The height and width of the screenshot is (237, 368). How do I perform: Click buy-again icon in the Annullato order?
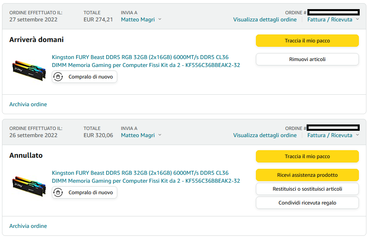58,192
